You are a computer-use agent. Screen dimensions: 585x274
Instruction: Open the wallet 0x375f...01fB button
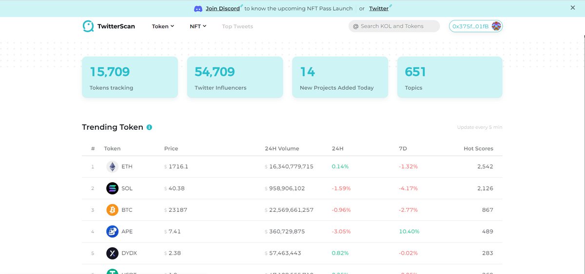(x=476, y=26)
